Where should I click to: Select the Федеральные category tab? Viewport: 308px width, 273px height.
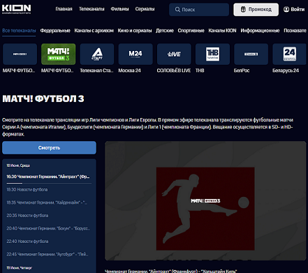[x=55, y=31]
